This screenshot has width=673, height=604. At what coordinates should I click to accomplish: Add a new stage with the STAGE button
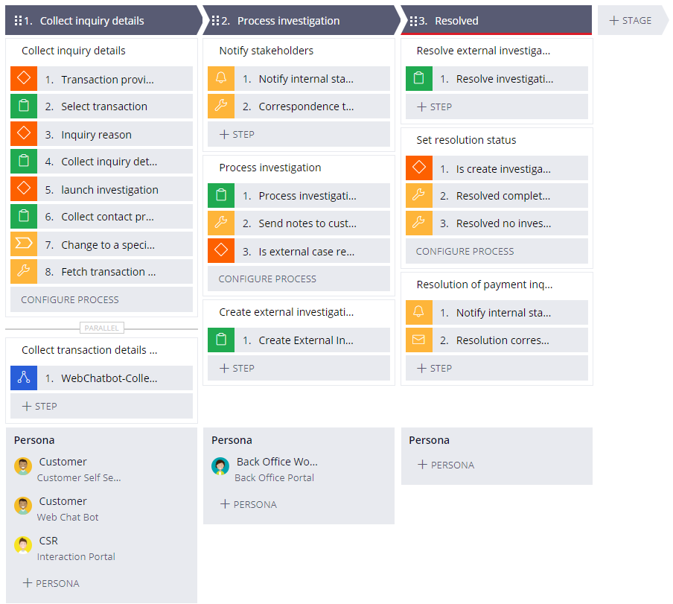click(631, 21)
